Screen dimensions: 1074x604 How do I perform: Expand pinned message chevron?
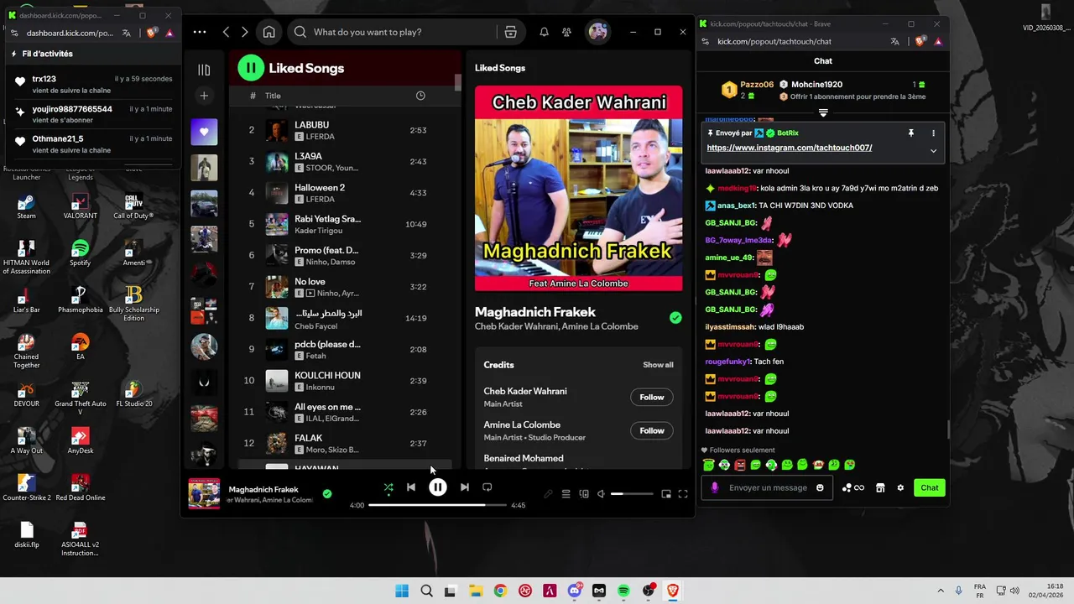click(933, 151)
